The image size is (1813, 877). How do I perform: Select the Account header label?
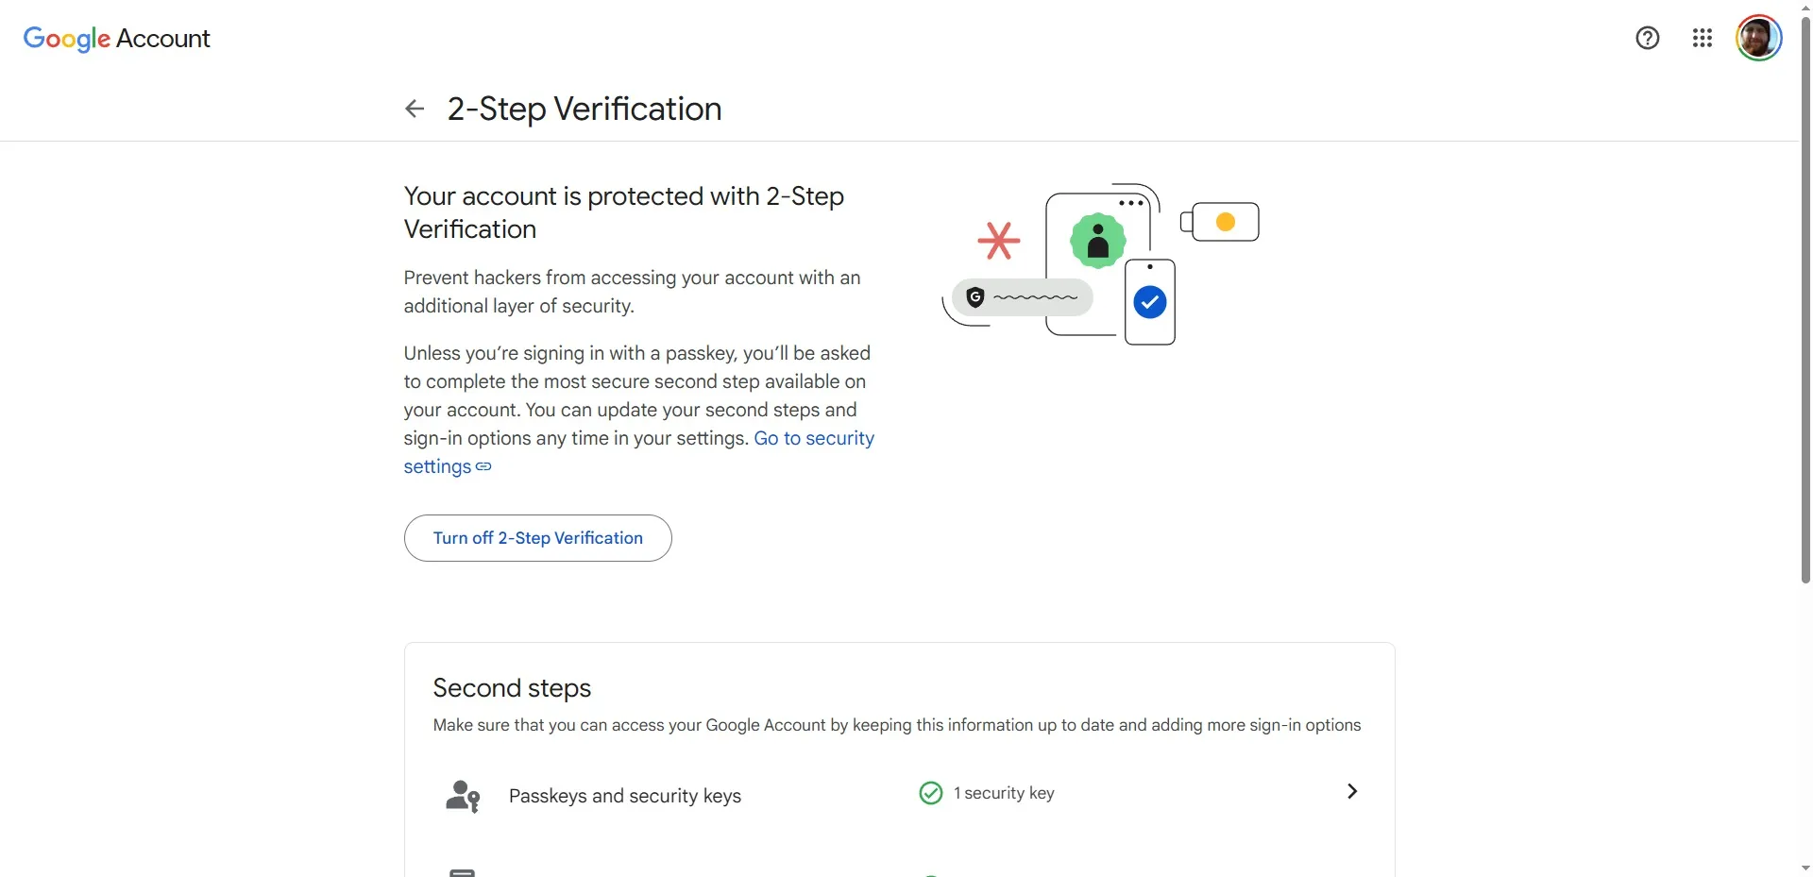click(x=165, y=39)
